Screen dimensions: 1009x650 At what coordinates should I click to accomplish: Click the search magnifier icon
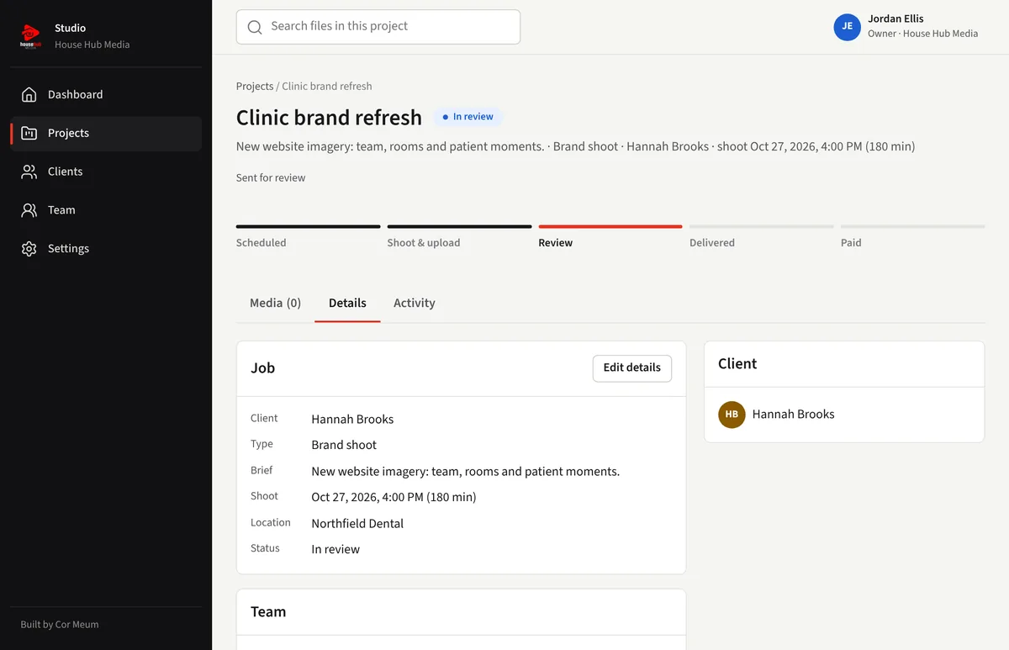[x=255, y=27]
